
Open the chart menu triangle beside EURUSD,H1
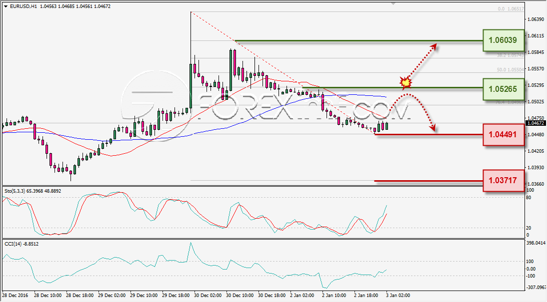coord(5,6)
